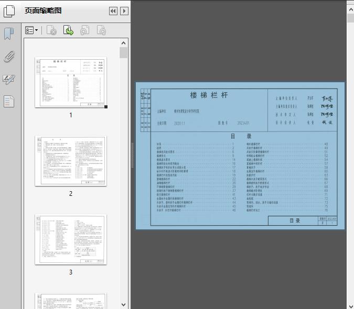This screenshot has height=309, width=354.
Task: Click the thumbnail panel scroll-down arrow
Action: pos(124,304)
